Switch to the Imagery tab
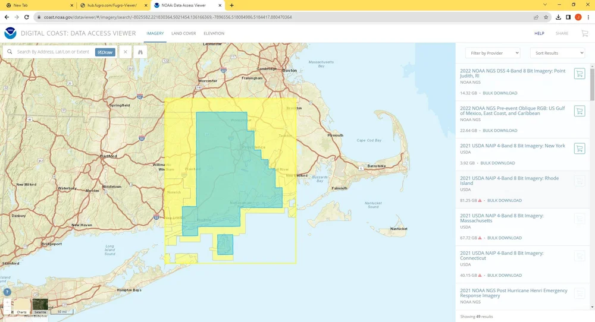 pos(155,33)
